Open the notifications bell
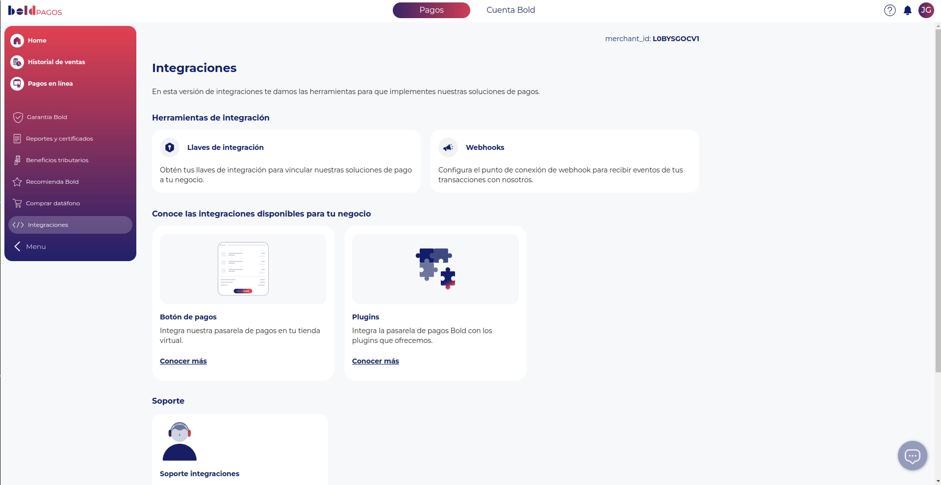Screen dimensions: 941x485 click(x=907, y=10)
